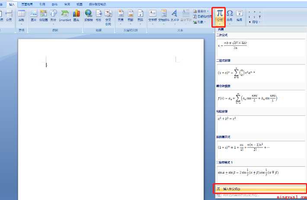The image size is (307, 200).
Task: Open the References (引用) tab
Action: tap(42, 4)
